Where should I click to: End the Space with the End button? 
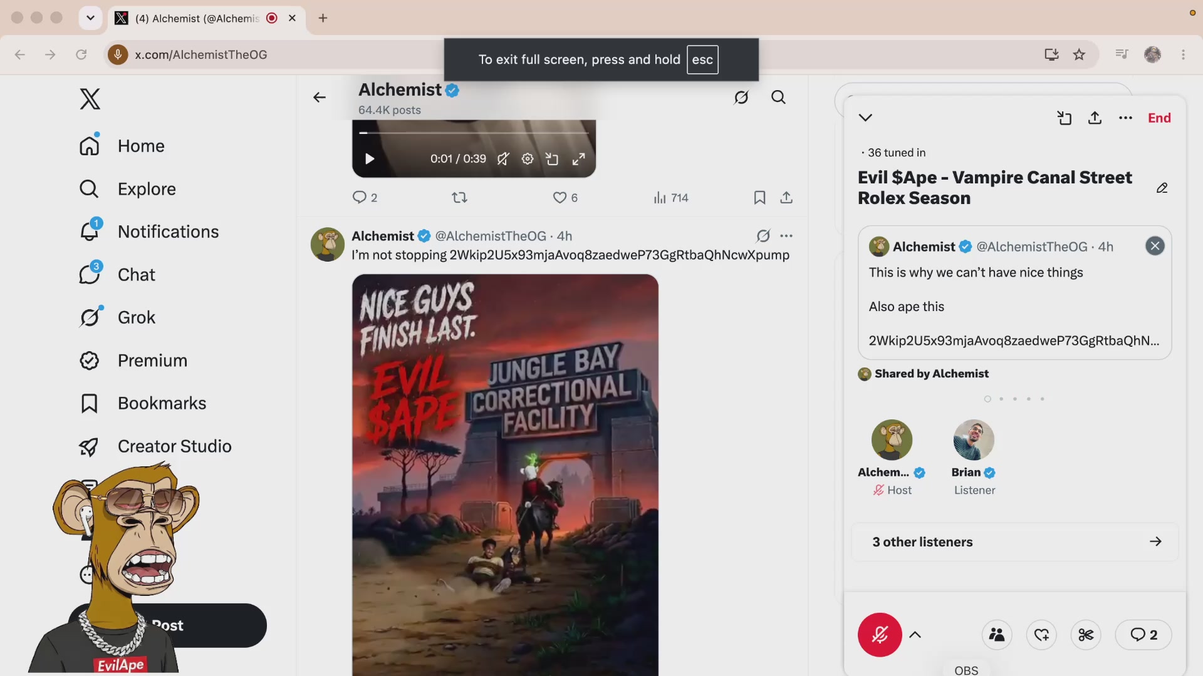(x=1159, y=118)
